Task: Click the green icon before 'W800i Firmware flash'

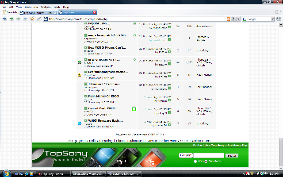Action: (86, 120)
